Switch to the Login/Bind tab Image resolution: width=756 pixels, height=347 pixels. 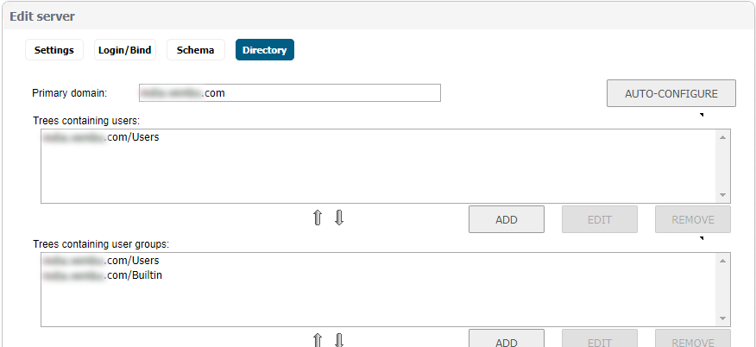click(125, 50)
